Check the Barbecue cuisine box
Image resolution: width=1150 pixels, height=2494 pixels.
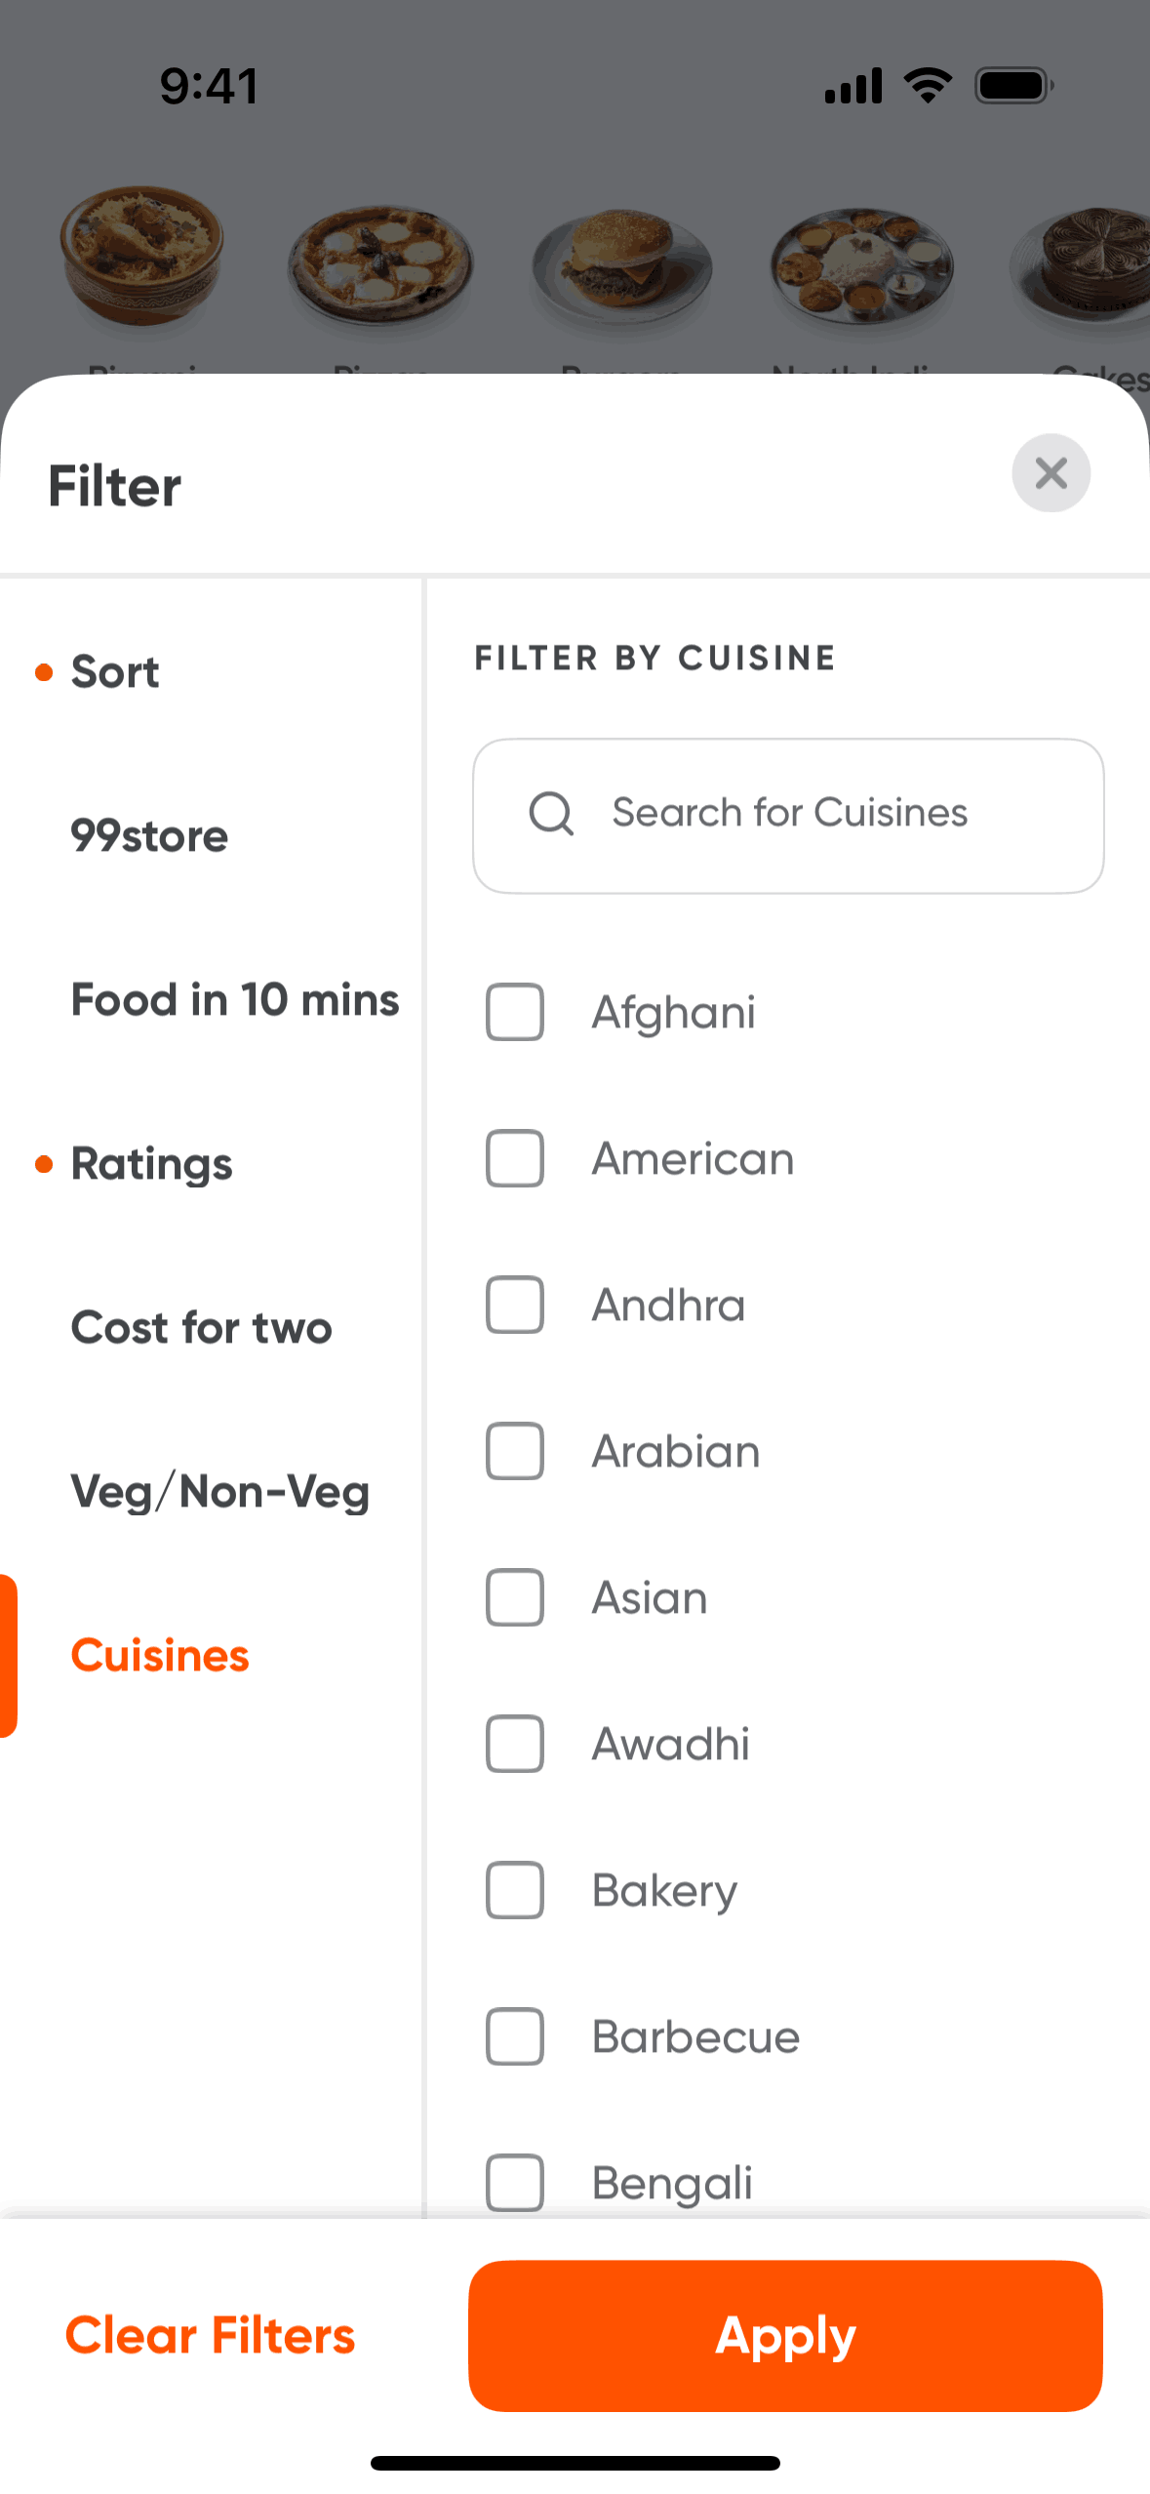click(x=515, y=2036)
